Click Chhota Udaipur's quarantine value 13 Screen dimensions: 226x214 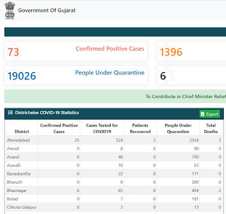(x=197, y=207)
